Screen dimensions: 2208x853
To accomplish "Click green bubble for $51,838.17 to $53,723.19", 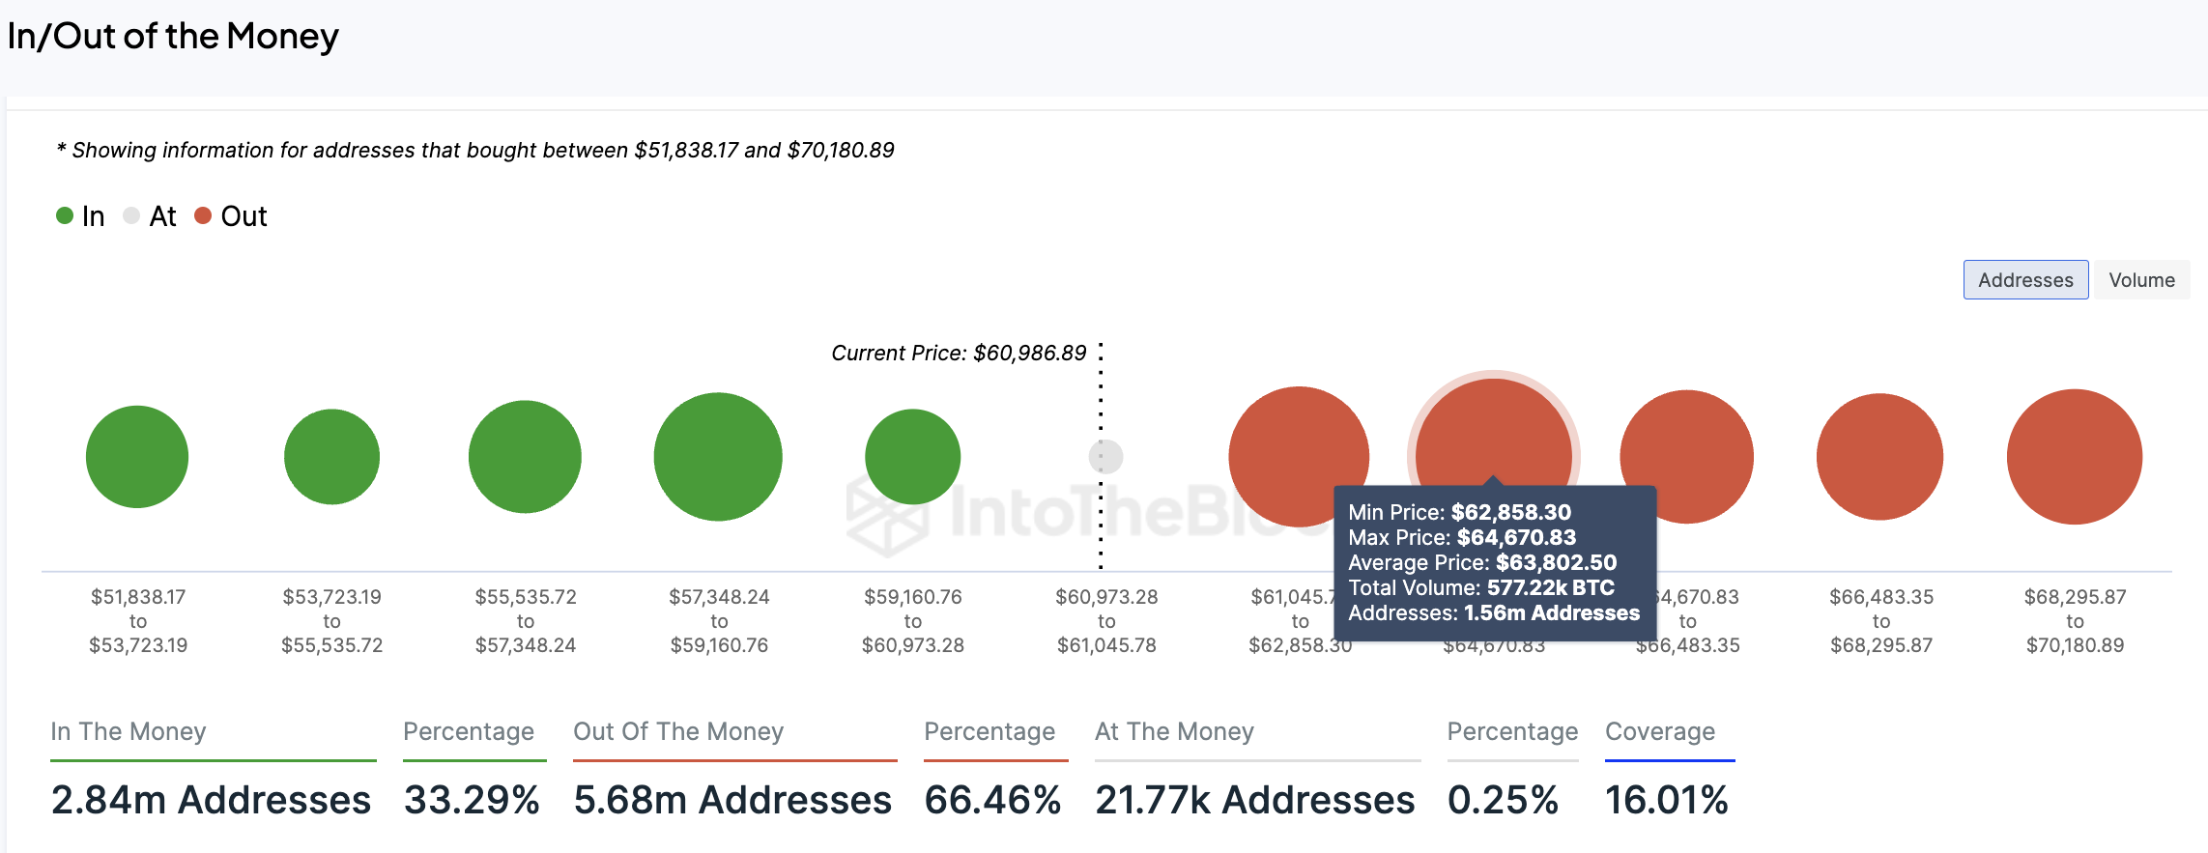I will 137,457.
